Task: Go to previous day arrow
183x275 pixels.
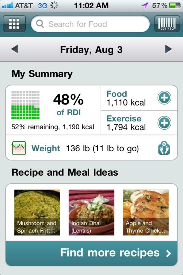Action: pyautogui.click(x=14, y=49)
